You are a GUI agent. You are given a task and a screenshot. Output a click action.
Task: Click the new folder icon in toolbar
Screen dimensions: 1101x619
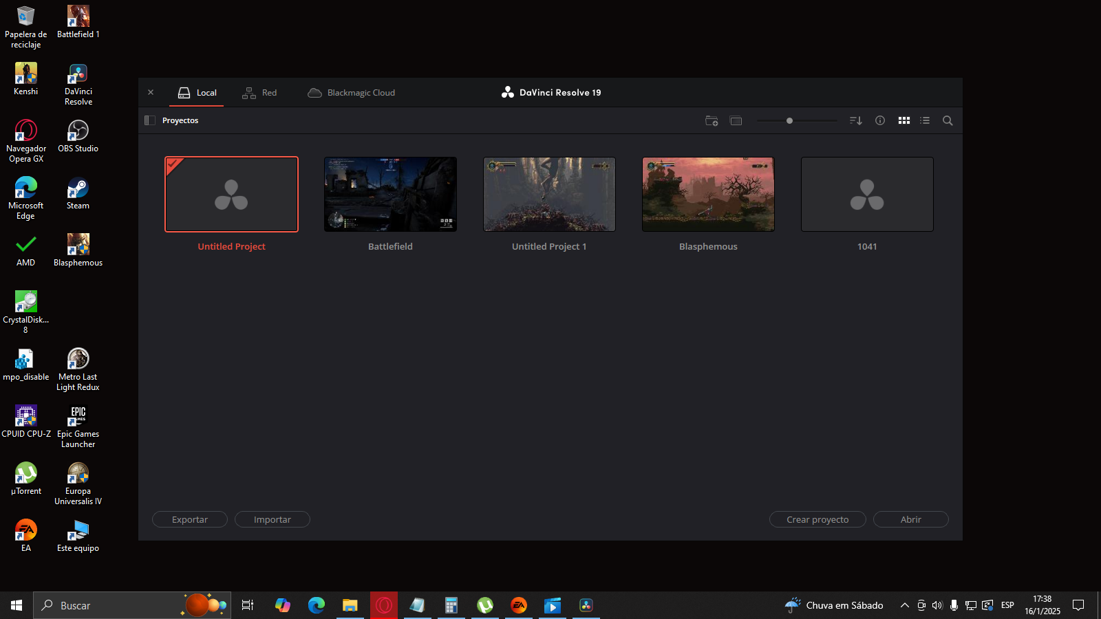[712, 121]
